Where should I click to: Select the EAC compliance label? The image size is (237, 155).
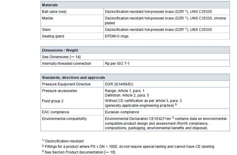[x=55, y=112]
